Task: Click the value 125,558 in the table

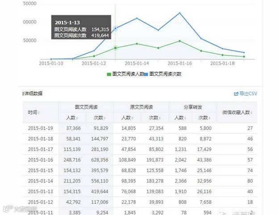Action: [x=155, y=170]
